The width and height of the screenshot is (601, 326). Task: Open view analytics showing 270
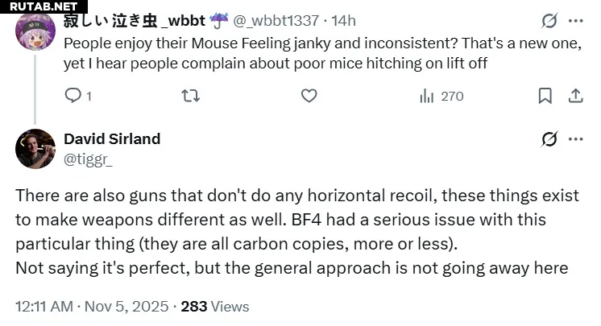point(441,96)
